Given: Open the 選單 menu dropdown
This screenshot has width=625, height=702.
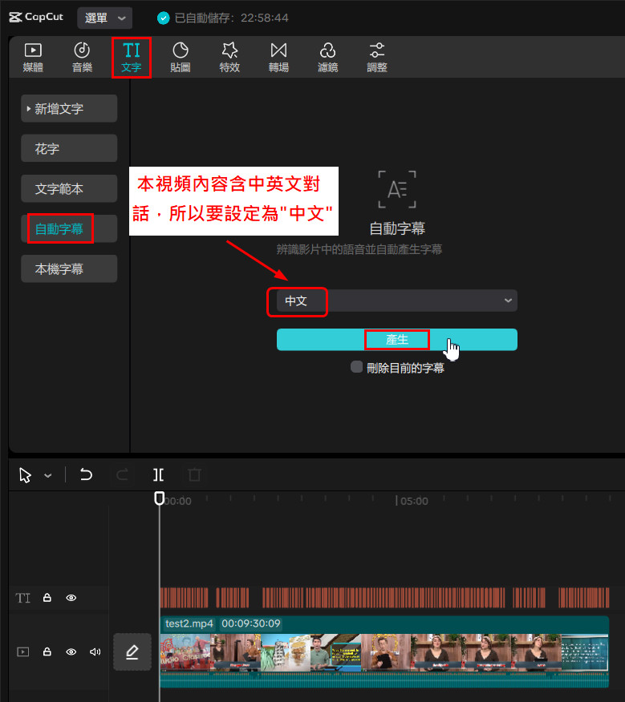Looking at the screenshot, I should pyautogui.click(x=105, y=18).
